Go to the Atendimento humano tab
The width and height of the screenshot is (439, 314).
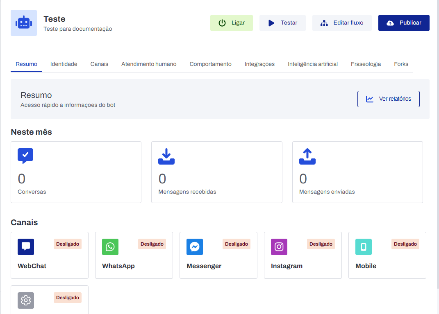[149, 64]
